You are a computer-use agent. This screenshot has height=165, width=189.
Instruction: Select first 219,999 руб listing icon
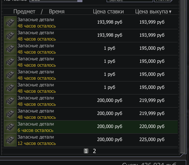[x=10, y=101]
